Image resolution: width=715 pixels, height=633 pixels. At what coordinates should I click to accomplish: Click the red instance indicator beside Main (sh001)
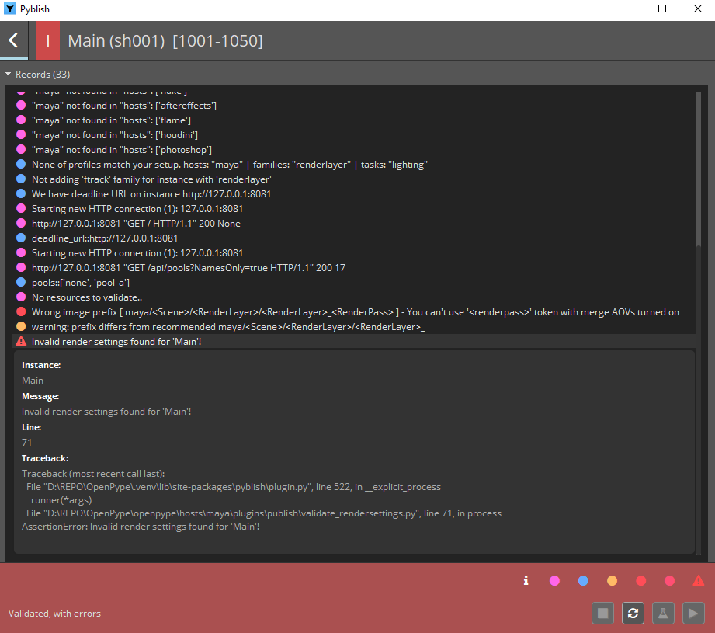pos(48,40)
